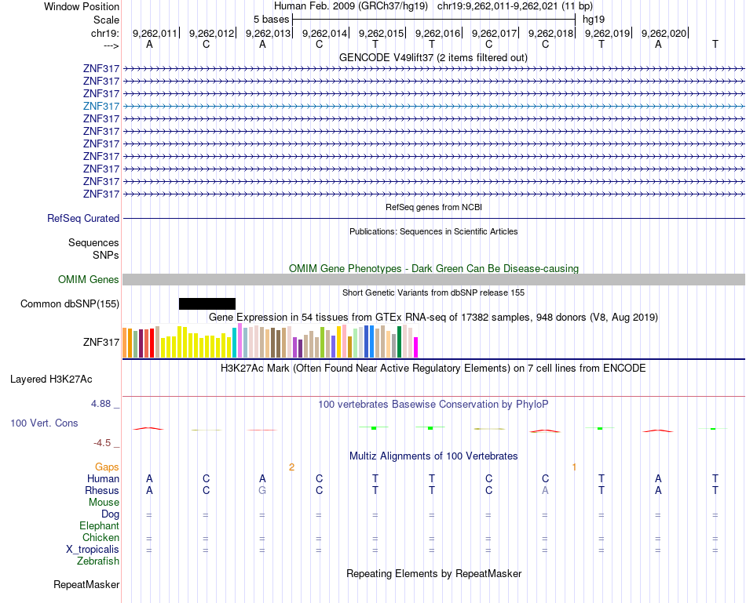
Task: Click the '5 bases' scale bar text
Action: pyautogui.click(x=271, y=20)
